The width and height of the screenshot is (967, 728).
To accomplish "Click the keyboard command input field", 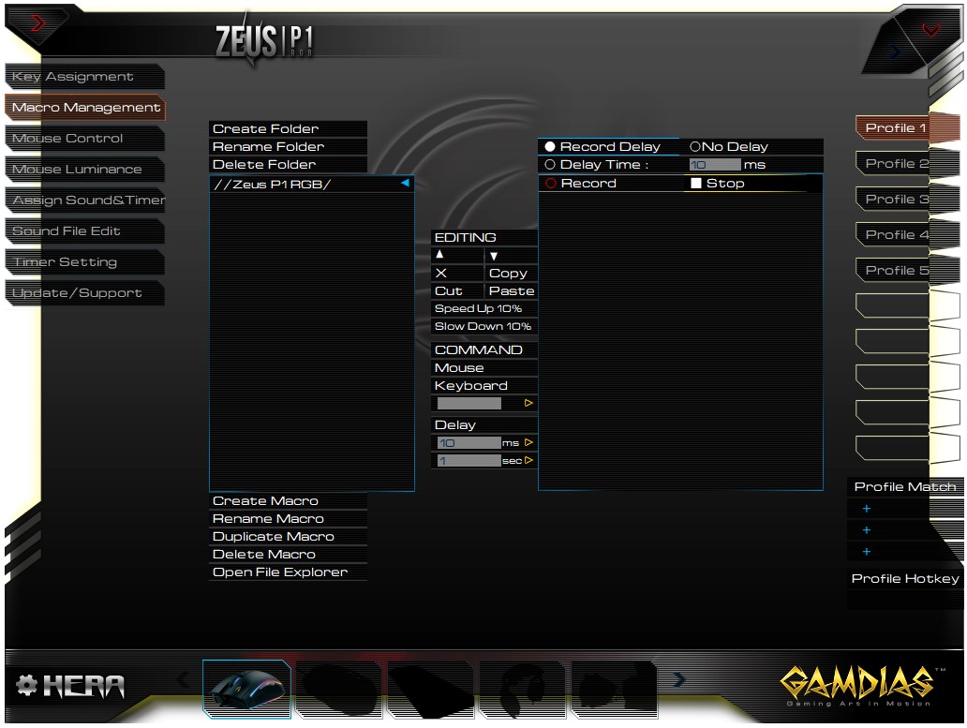I will click(469, 403).
